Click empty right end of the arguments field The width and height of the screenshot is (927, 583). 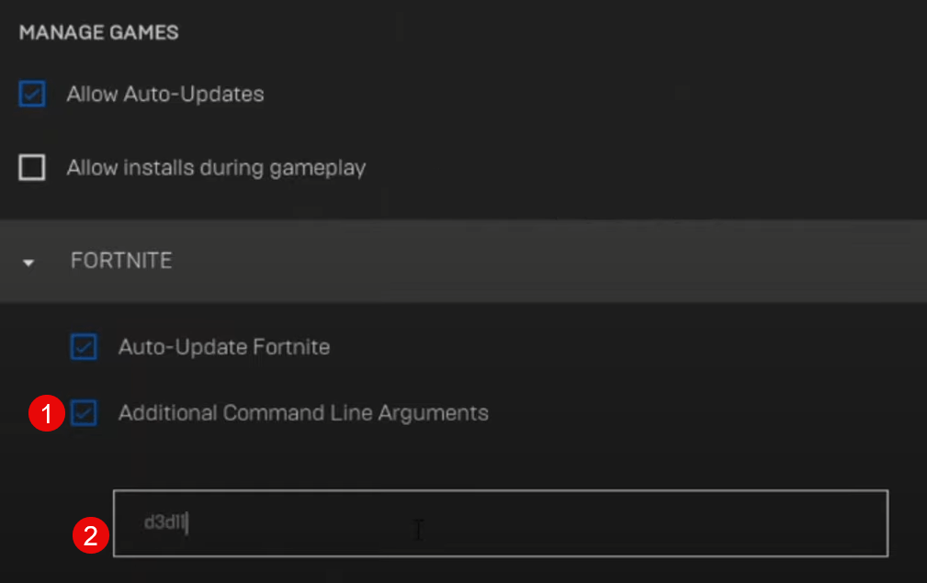click(x=827, y=523)
